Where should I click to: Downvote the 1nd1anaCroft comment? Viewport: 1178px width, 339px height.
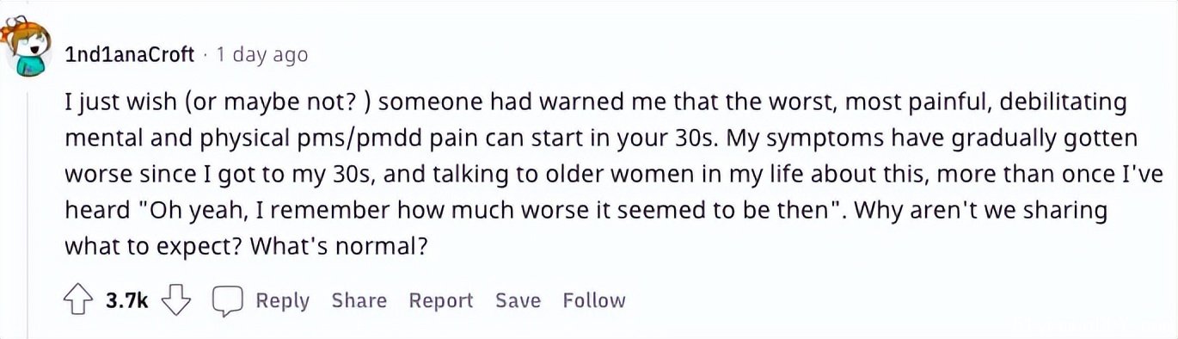tap(176, 300)
